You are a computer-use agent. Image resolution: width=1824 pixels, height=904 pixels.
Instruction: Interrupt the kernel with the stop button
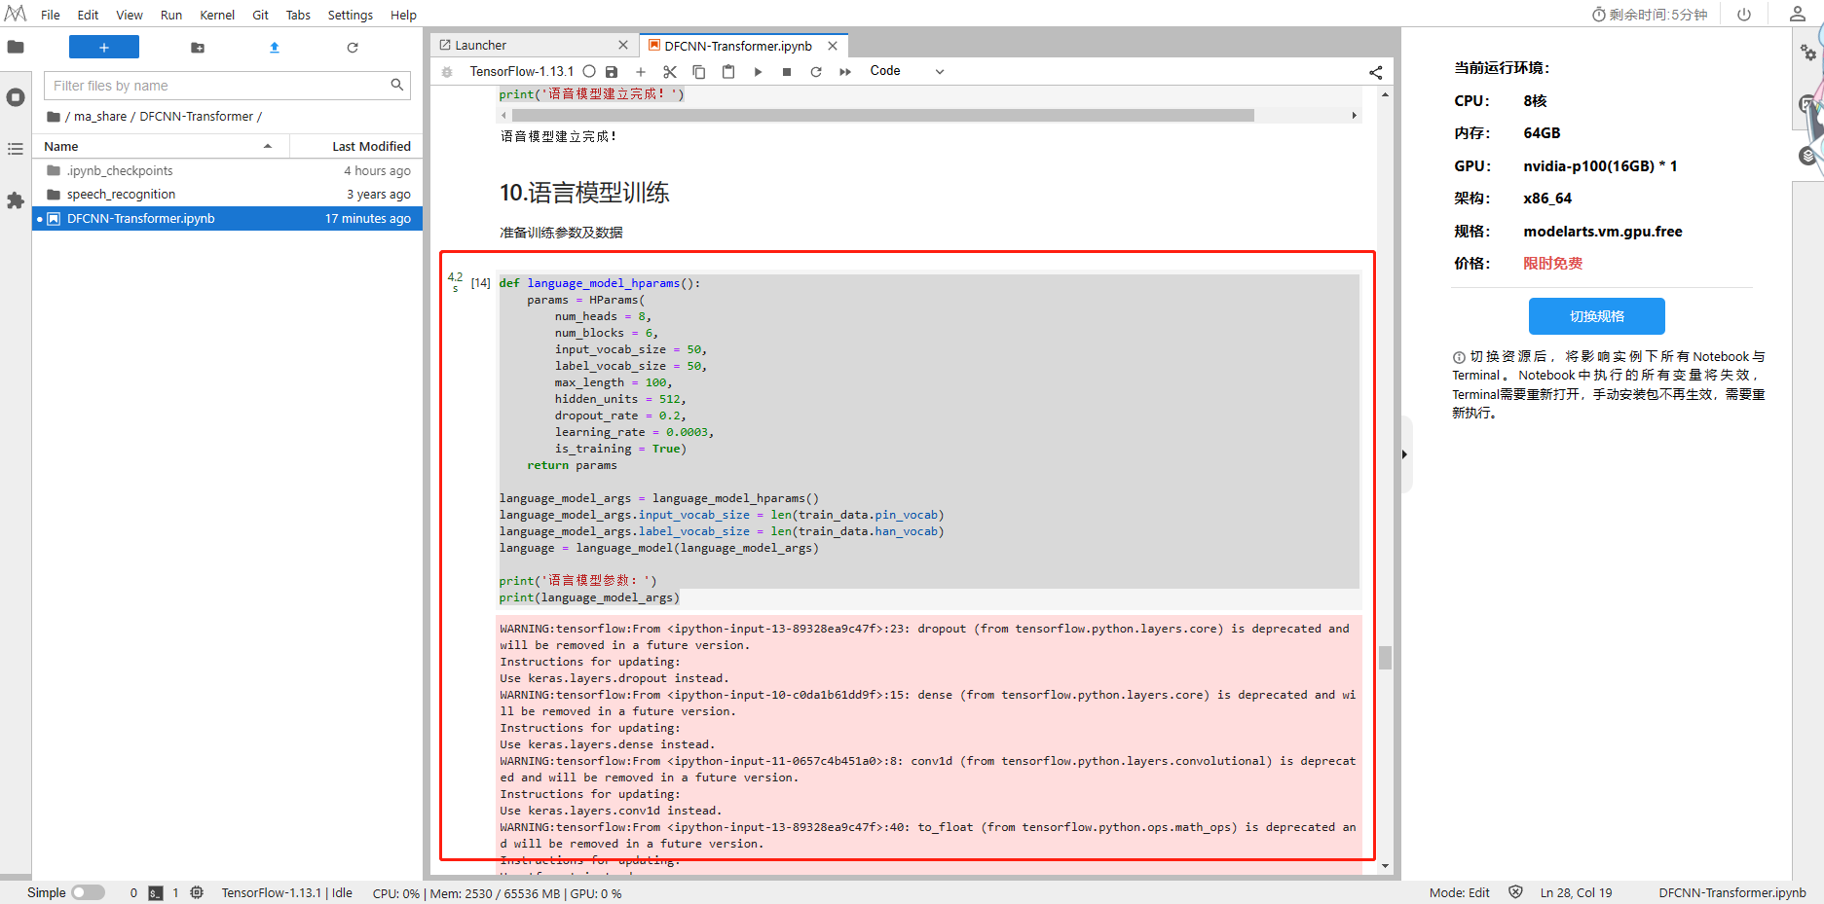[787, 72]
